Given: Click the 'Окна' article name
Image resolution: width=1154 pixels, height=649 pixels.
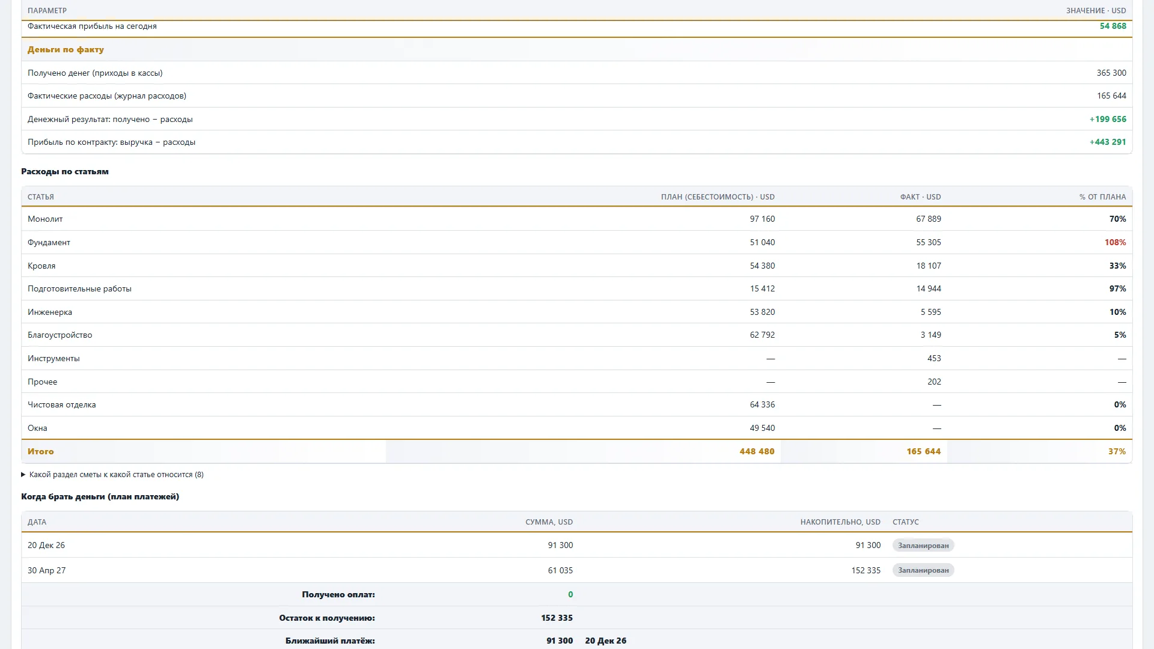Looking at the screenshot, I should [37, 428].
